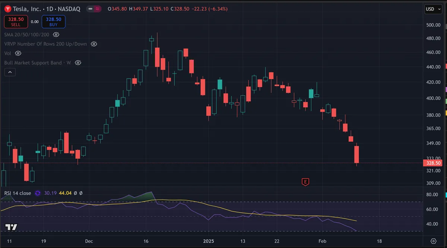Image resolution: width=447 pixels, height=248 pixels.
Task: Select the VRVP Number Of Rows label
Action: point(45,44)
